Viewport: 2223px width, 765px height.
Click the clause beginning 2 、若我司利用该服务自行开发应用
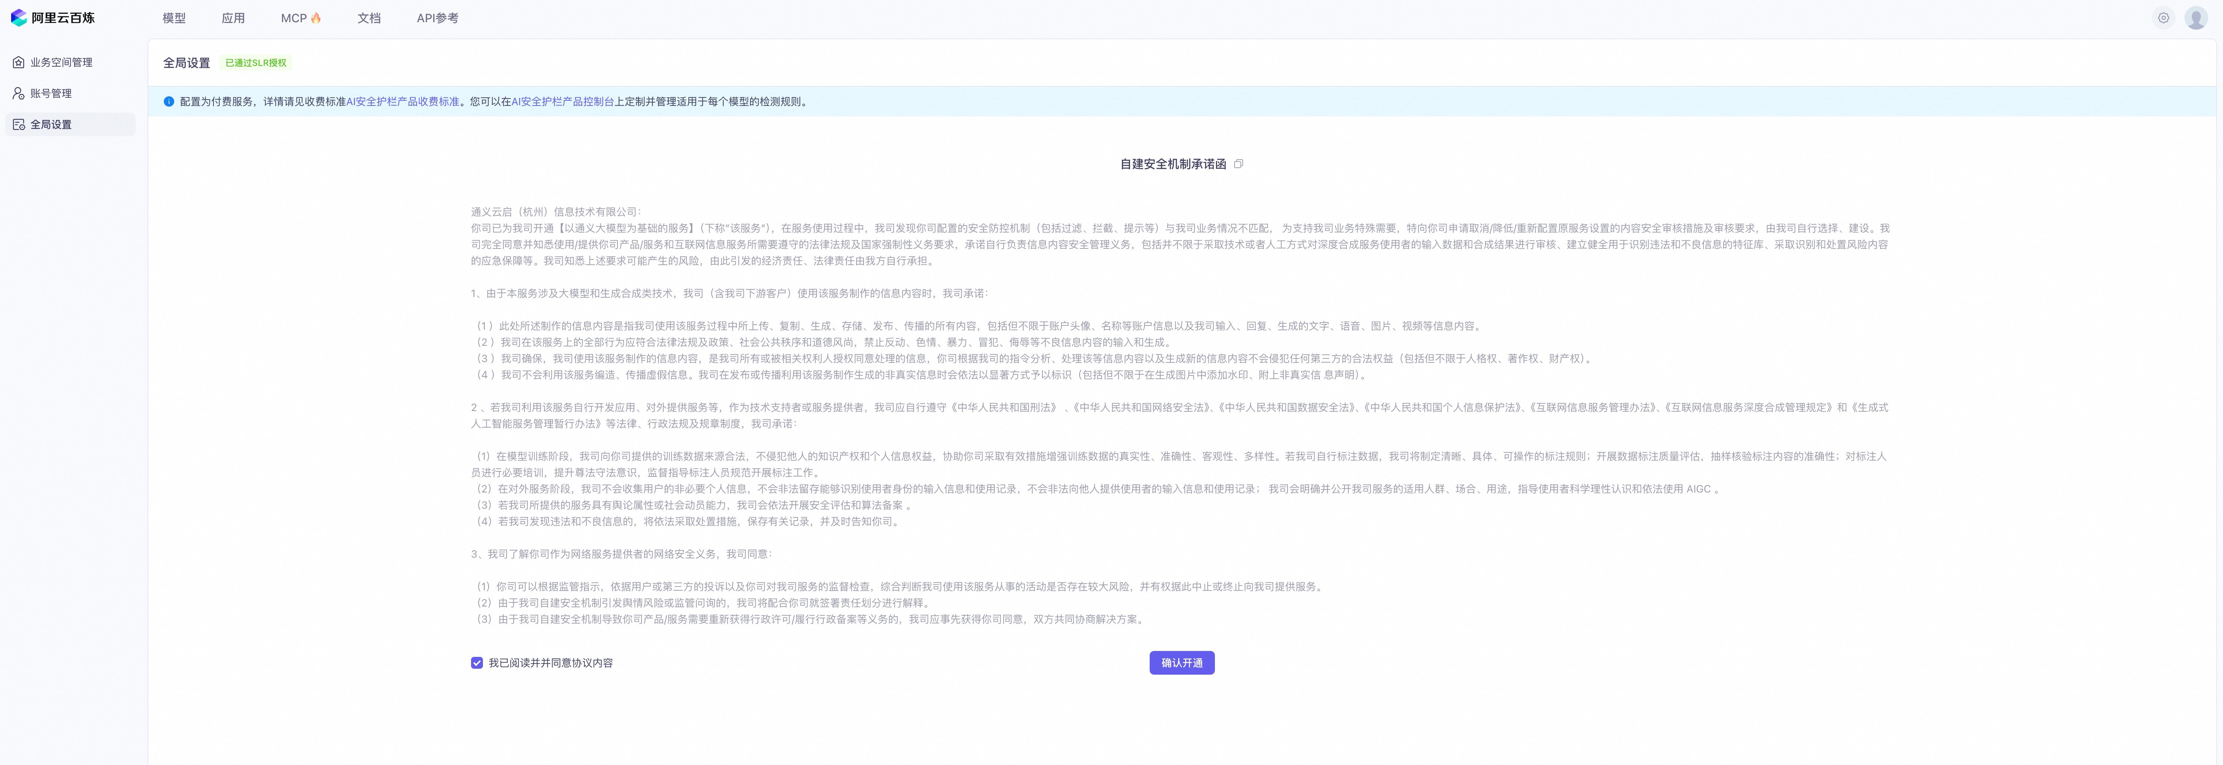tap(1179, 416)
